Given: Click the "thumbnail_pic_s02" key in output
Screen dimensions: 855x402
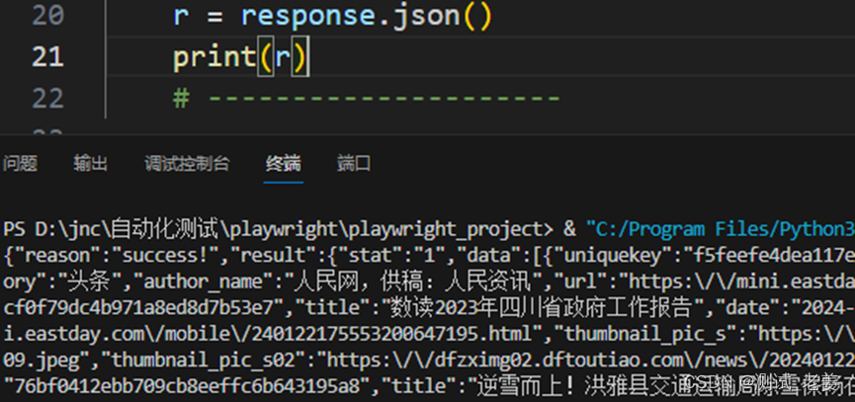Looking at the screenshot, I should click(205, 361).
